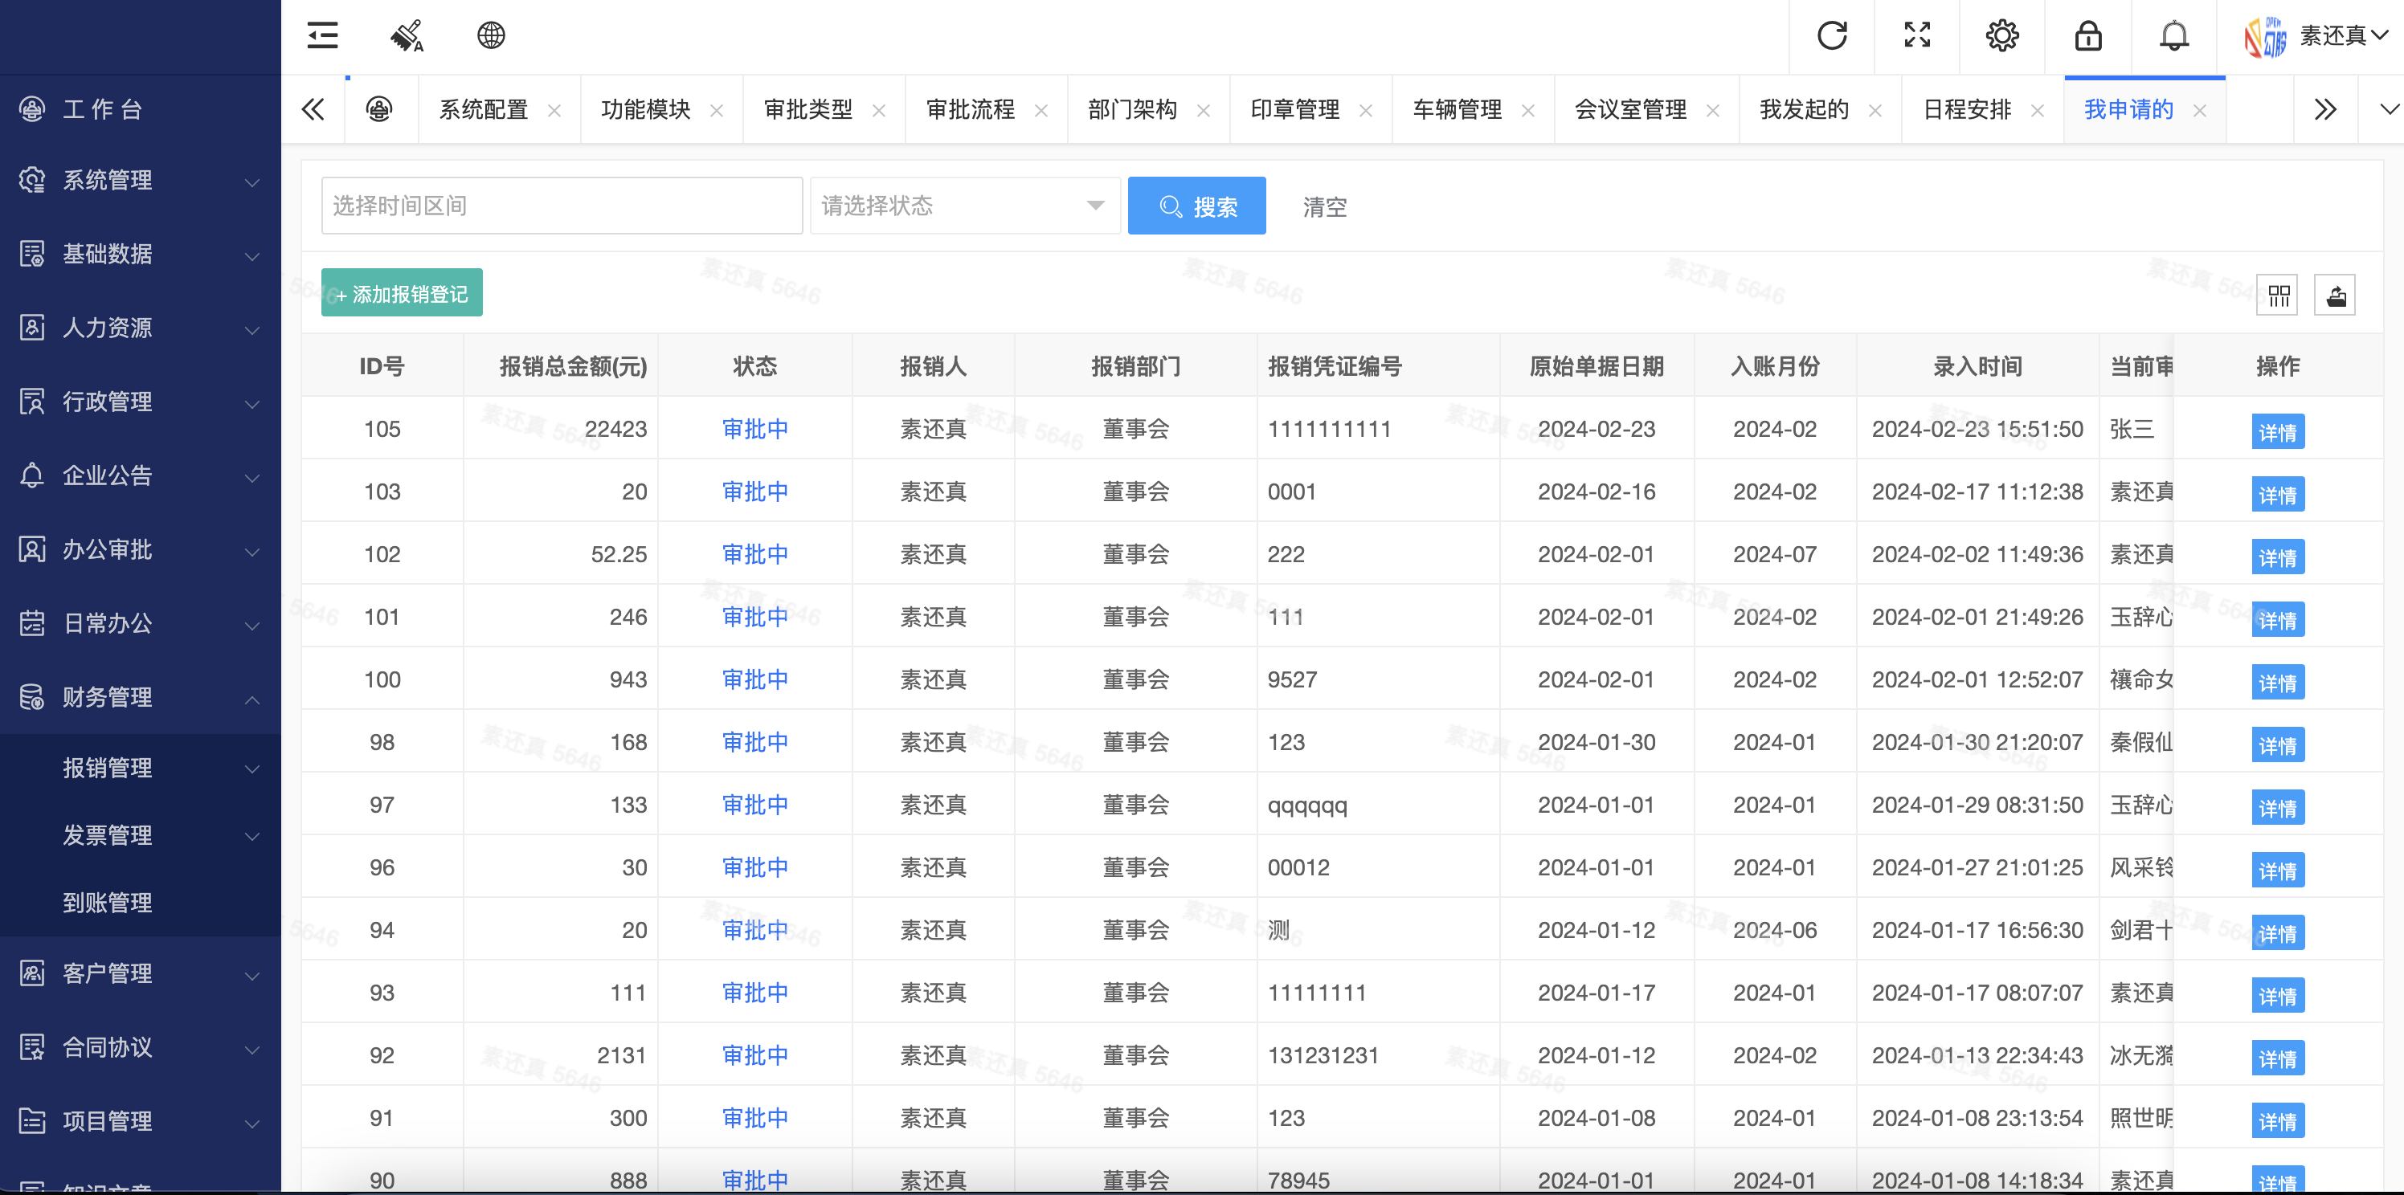Switch to the 审批流程 tab
Screen dimensions: 2404x1195
971,109
